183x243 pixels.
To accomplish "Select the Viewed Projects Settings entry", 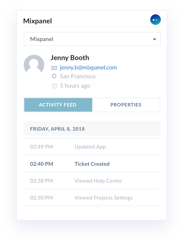I will (104, 198).
